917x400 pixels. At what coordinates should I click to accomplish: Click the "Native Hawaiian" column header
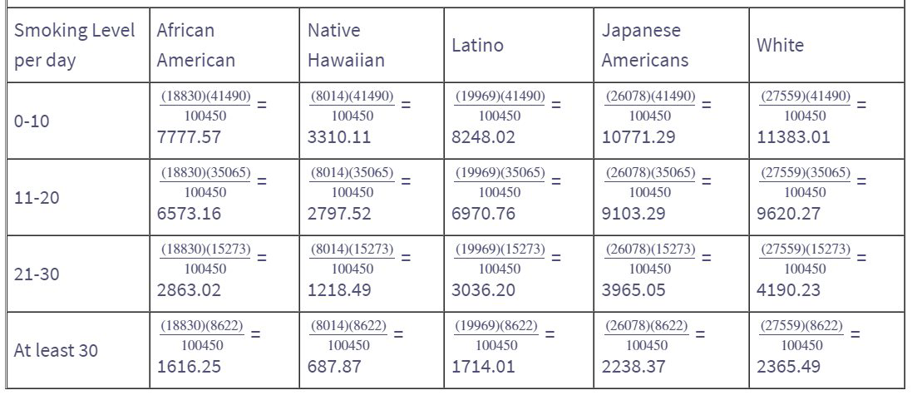346,46
